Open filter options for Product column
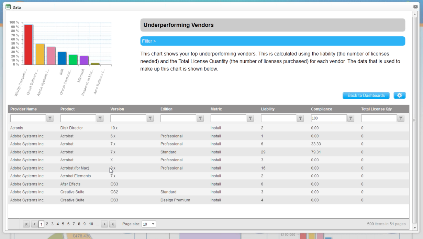 100,118
